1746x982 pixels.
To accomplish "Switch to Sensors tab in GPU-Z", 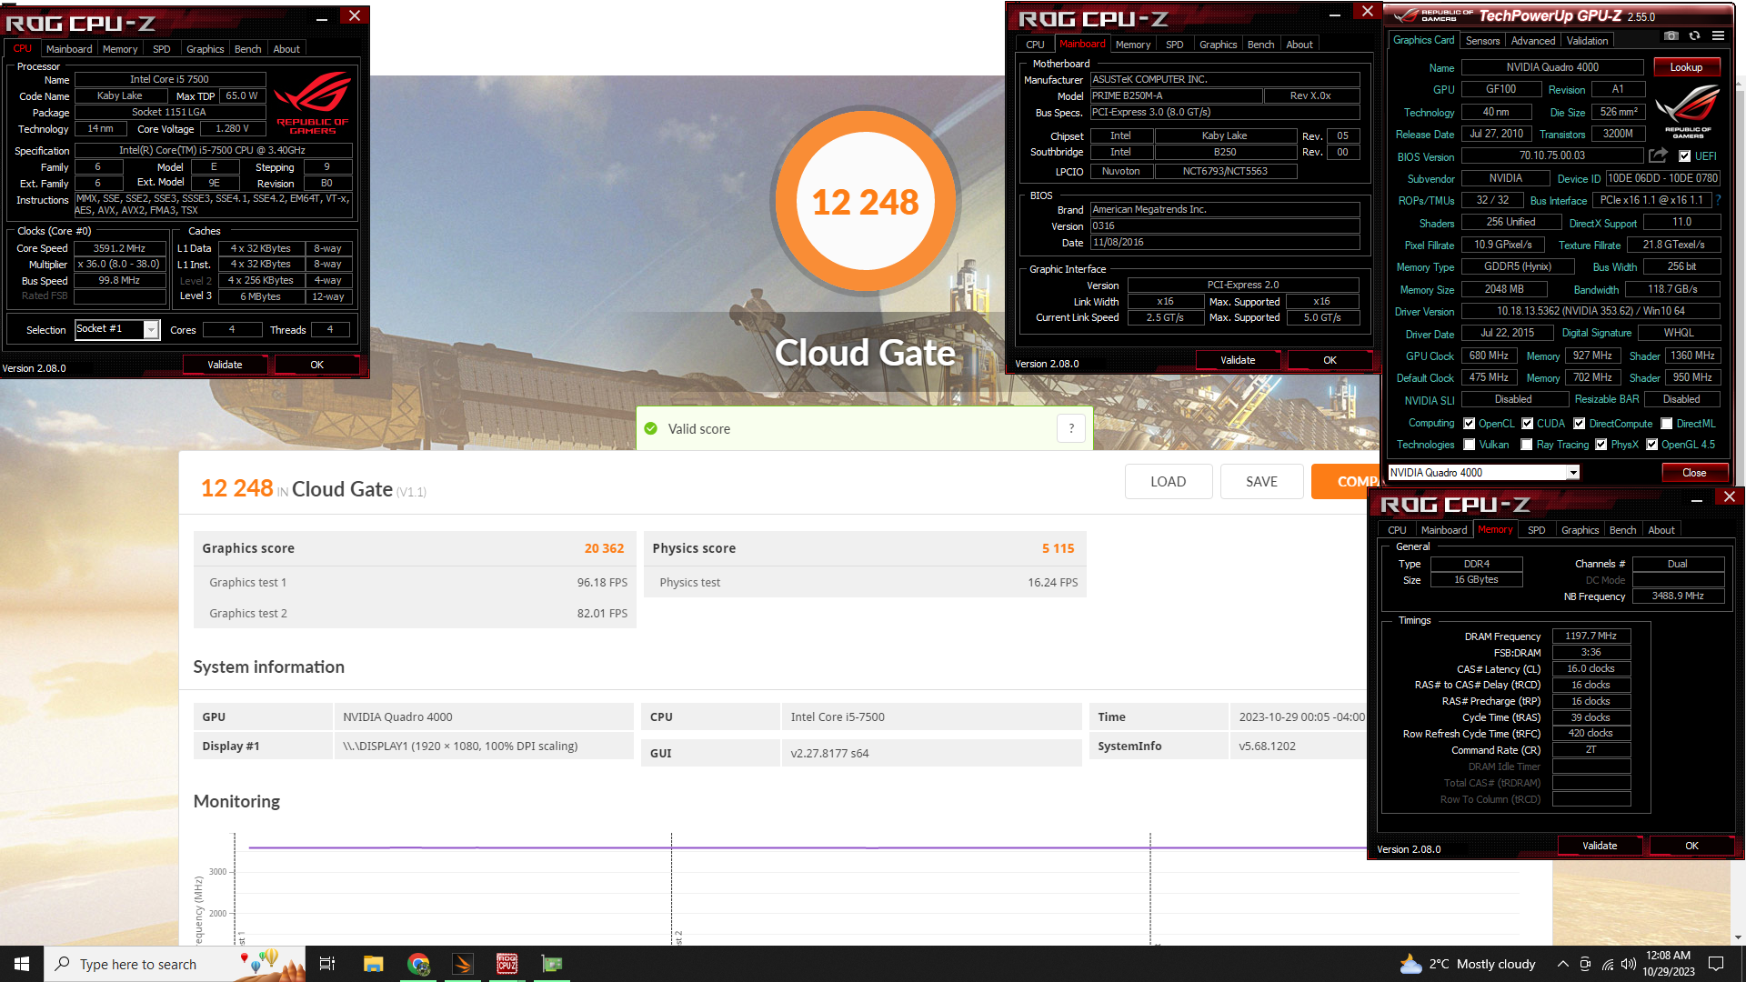I will click(x=1482, y=41).
